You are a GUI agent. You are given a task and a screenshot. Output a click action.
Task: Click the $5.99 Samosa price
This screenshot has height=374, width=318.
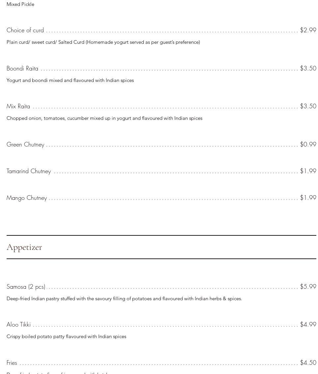point(308,287)
